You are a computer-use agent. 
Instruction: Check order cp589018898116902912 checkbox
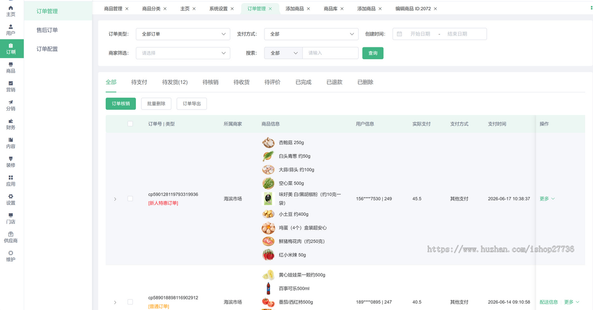(130, 302)
